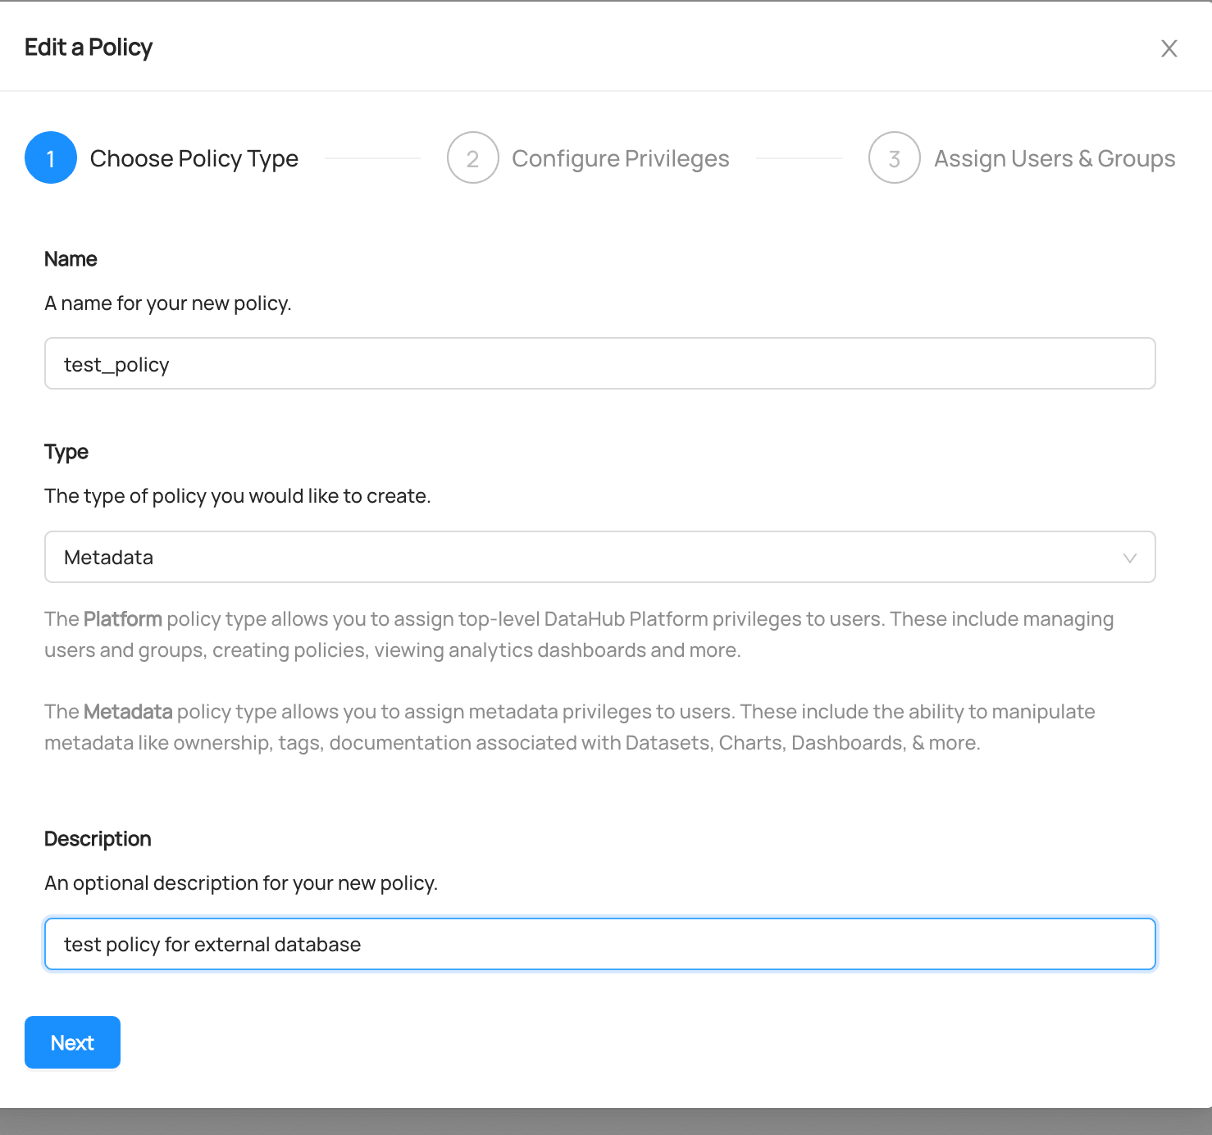Click the Next button
The width and height of the screenshot is (1212, 1135).
[x=72, y=1042]
